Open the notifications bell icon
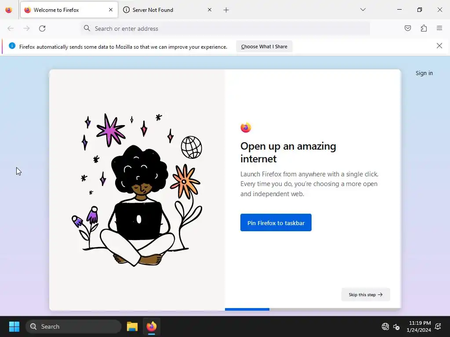The height and width of the screenshot is (337, 450). (x=438, y=326)
